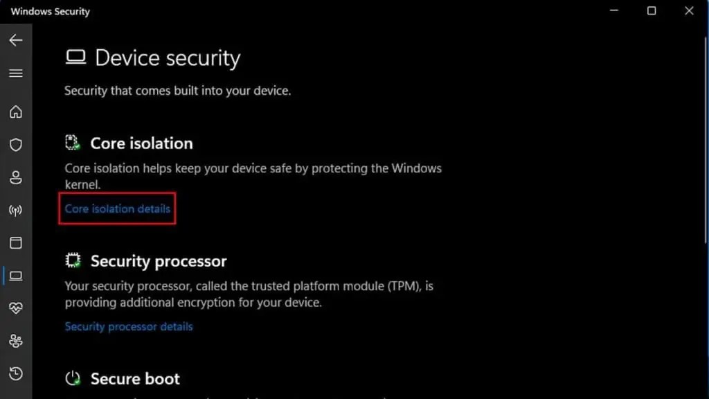Open Protection history clock icon
This screenshot has width=709, height=399.
pos(16,373)
